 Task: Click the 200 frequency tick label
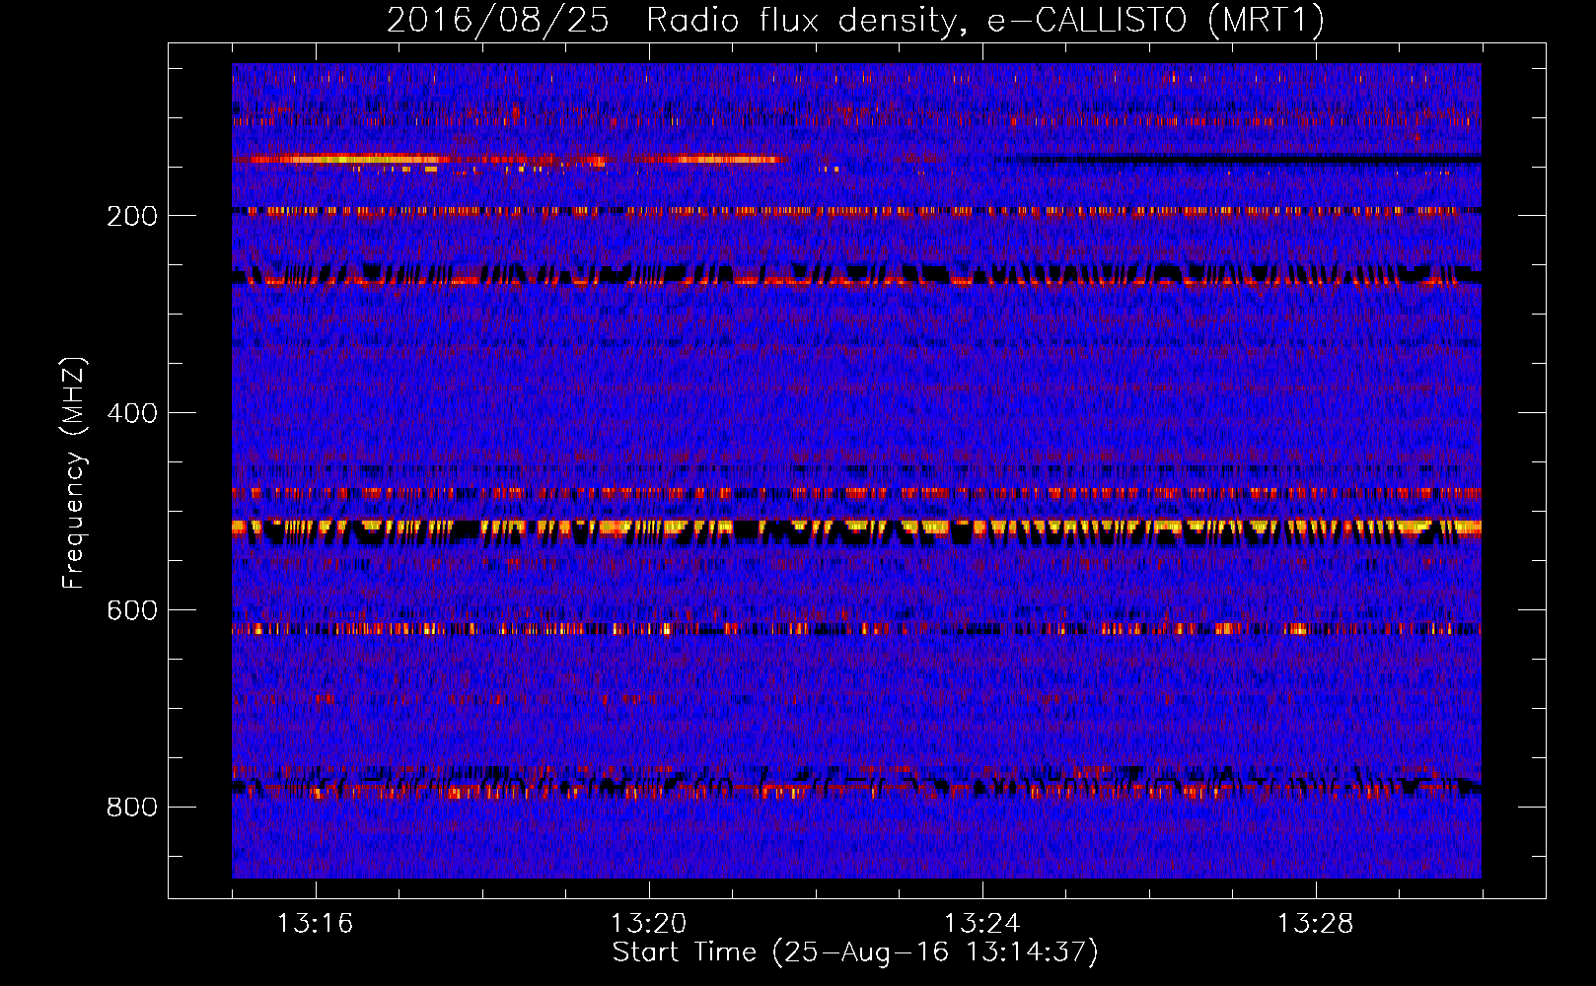(132, 216)
